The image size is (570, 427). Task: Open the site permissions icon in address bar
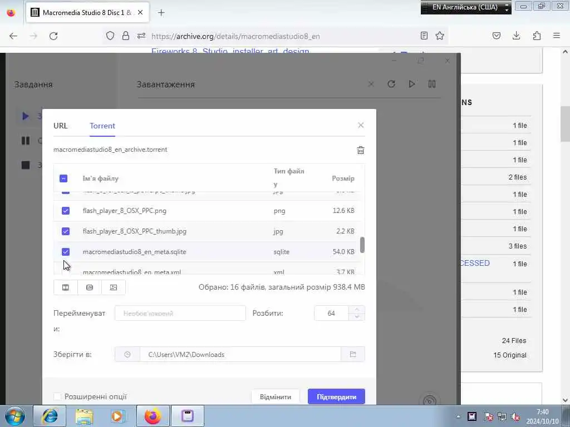point(141,36)
